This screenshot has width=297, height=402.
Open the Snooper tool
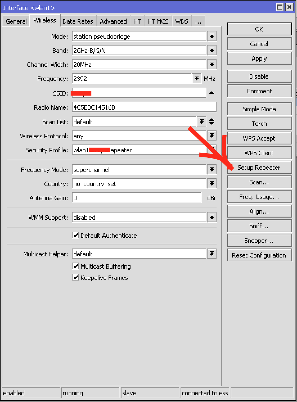click(x=259, y=240)
